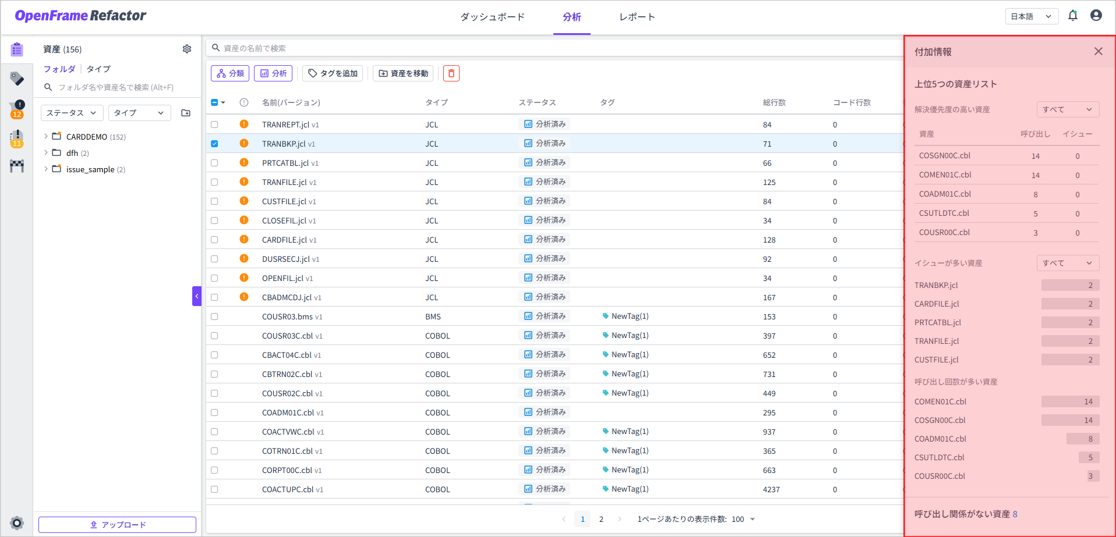Select the フォルダ view tab
This screenshot has width=1116, height=537.
[59, 69]
